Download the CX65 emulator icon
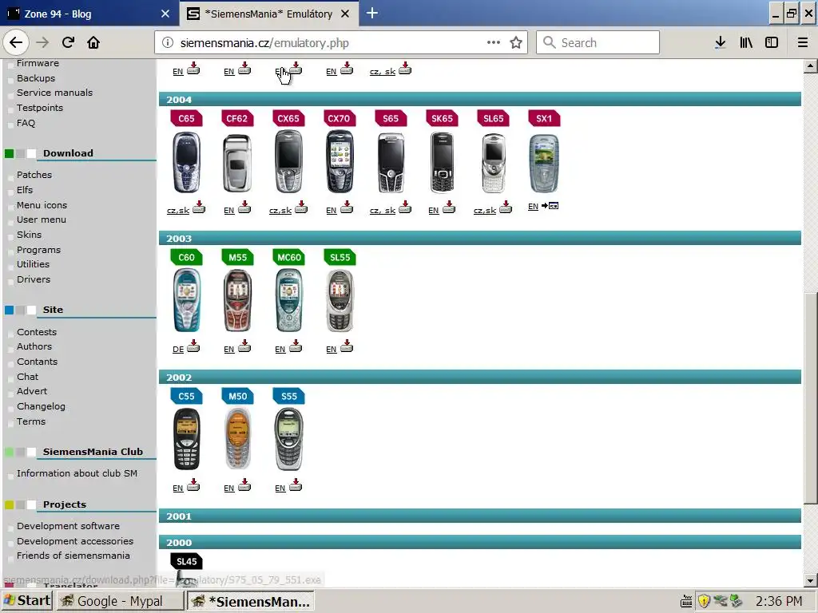The image size is (818, 613). click(301, 208)
